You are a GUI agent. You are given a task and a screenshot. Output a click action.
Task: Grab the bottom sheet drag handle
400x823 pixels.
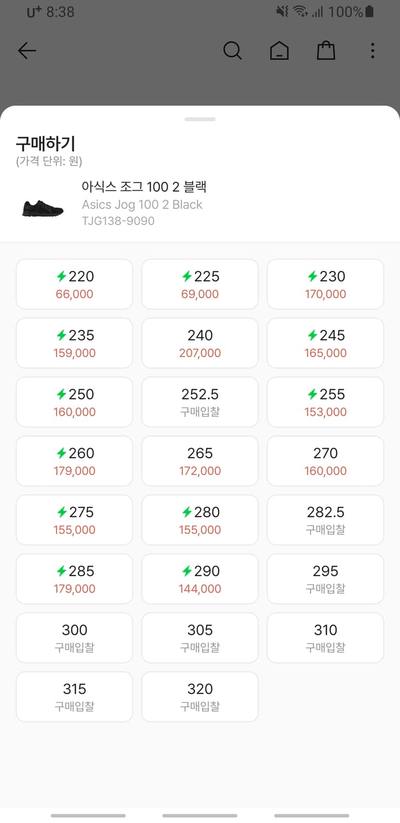click(200, 119)
